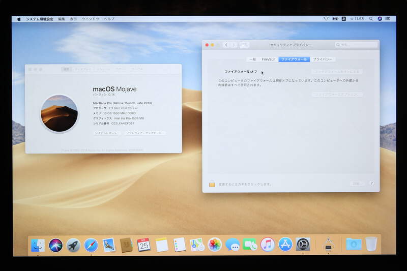The image size is (407, 271).
Task: Launch Siri from the Dock
Action: [x=55, y=245]
